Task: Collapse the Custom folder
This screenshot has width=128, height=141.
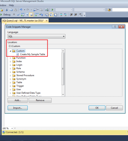Action: click(10, 51)
